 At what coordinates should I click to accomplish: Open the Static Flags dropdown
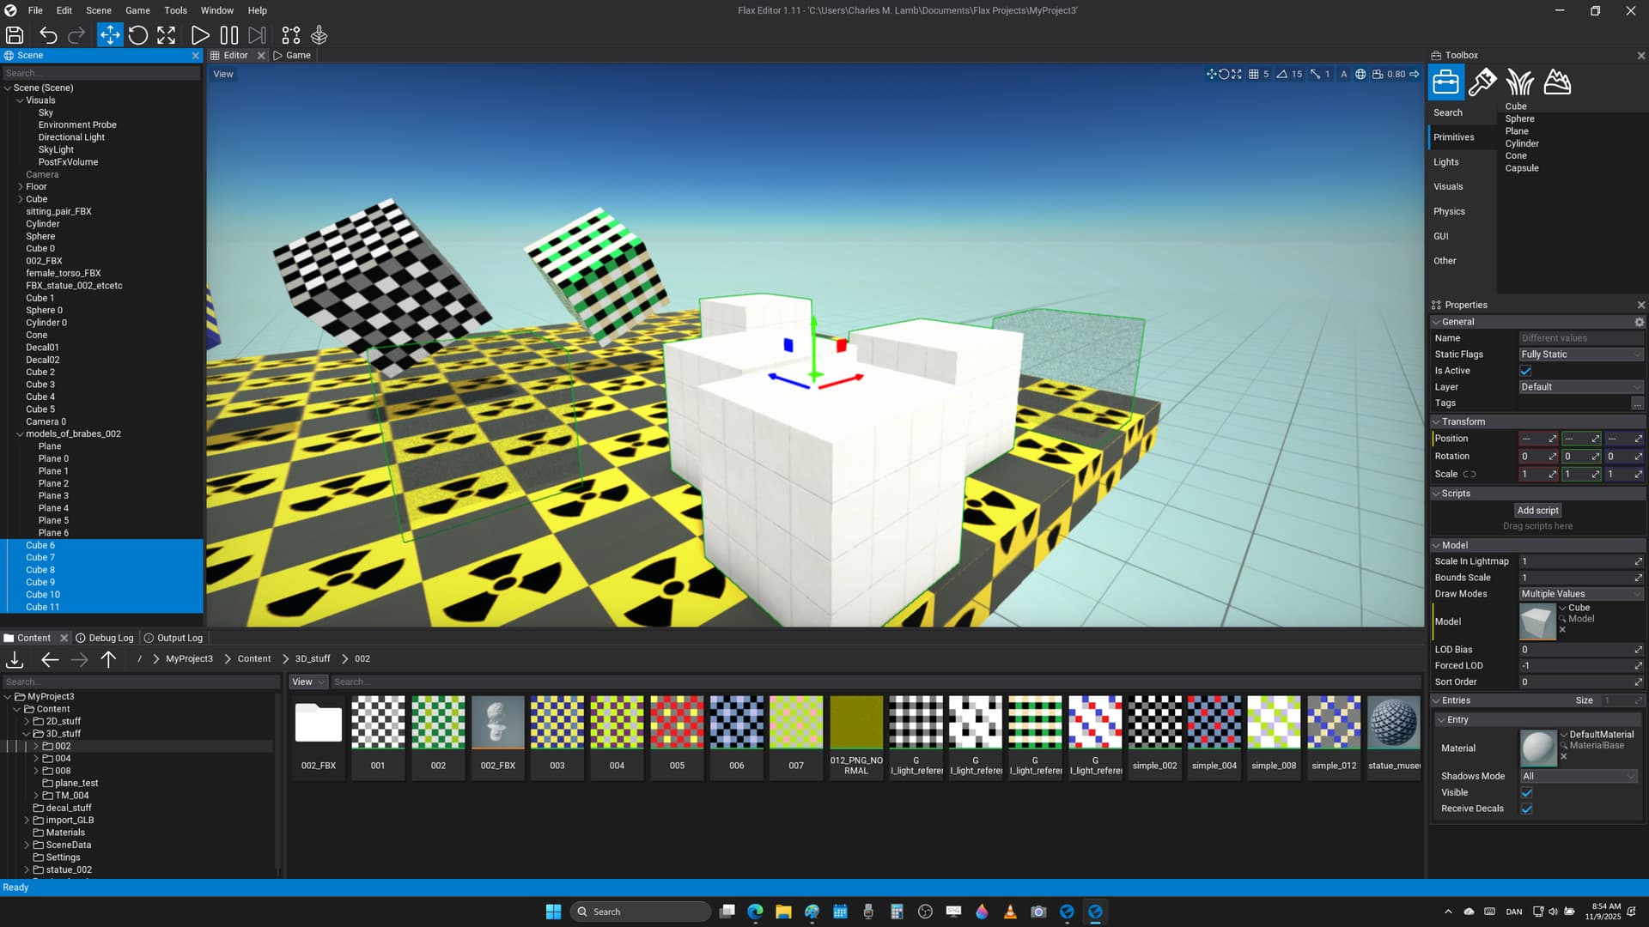point(1580,354)
